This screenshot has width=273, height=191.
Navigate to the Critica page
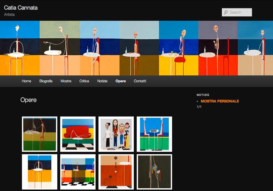[84, 81]
